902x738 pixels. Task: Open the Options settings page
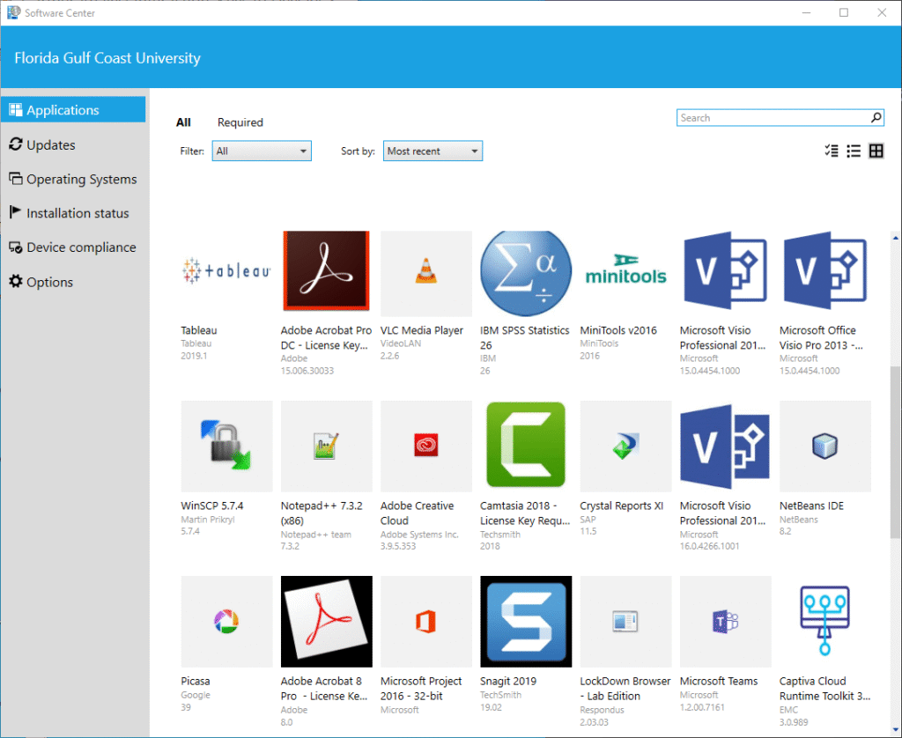pyautogui.click(x=49, y=282)
